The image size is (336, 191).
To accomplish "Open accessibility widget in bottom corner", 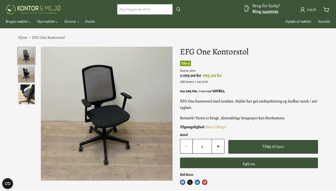I will coord(7,184).
